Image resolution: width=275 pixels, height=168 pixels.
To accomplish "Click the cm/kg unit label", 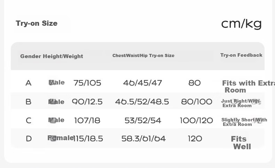I will point(241,24).
